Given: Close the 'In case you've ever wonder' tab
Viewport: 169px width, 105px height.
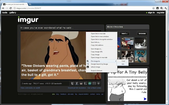Looking at the screenshot, I should pyautogui.click(x=26, y=4).
